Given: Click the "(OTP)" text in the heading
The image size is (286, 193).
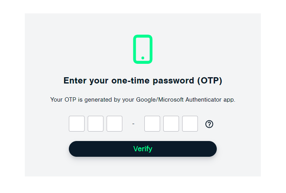Looking at the screenshot, I should click(x=209, y=81).
